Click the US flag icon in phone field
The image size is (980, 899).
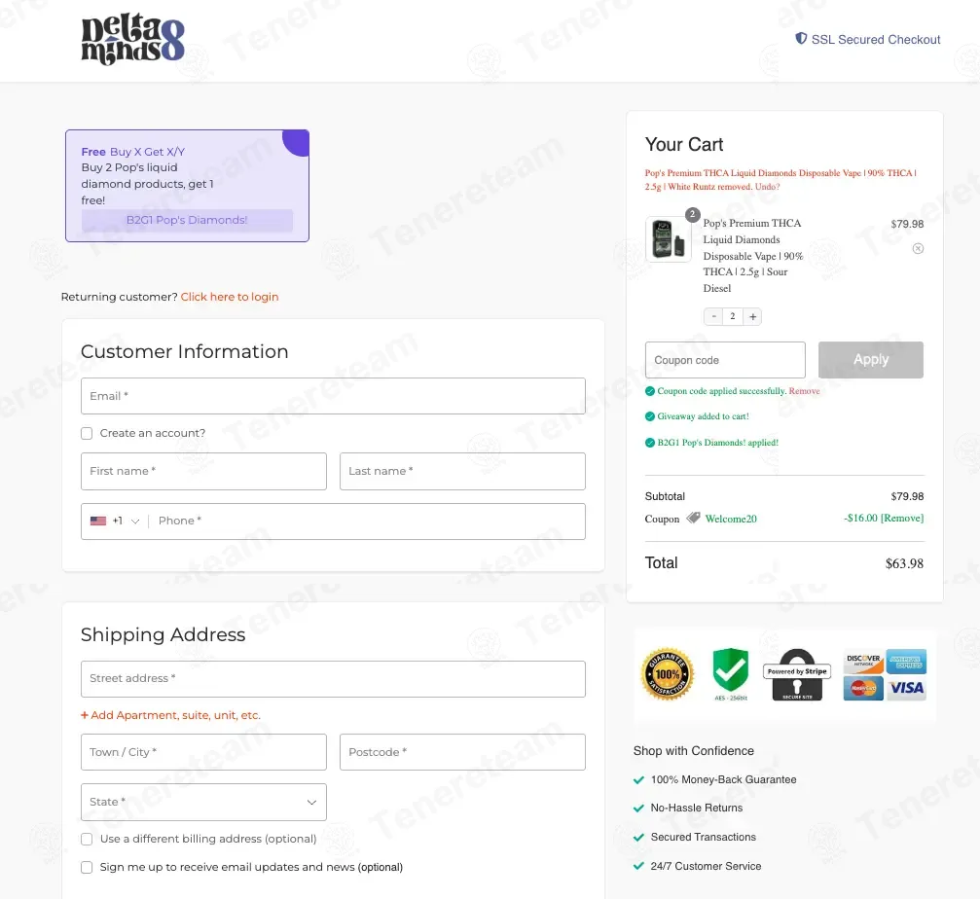[98, 521]
